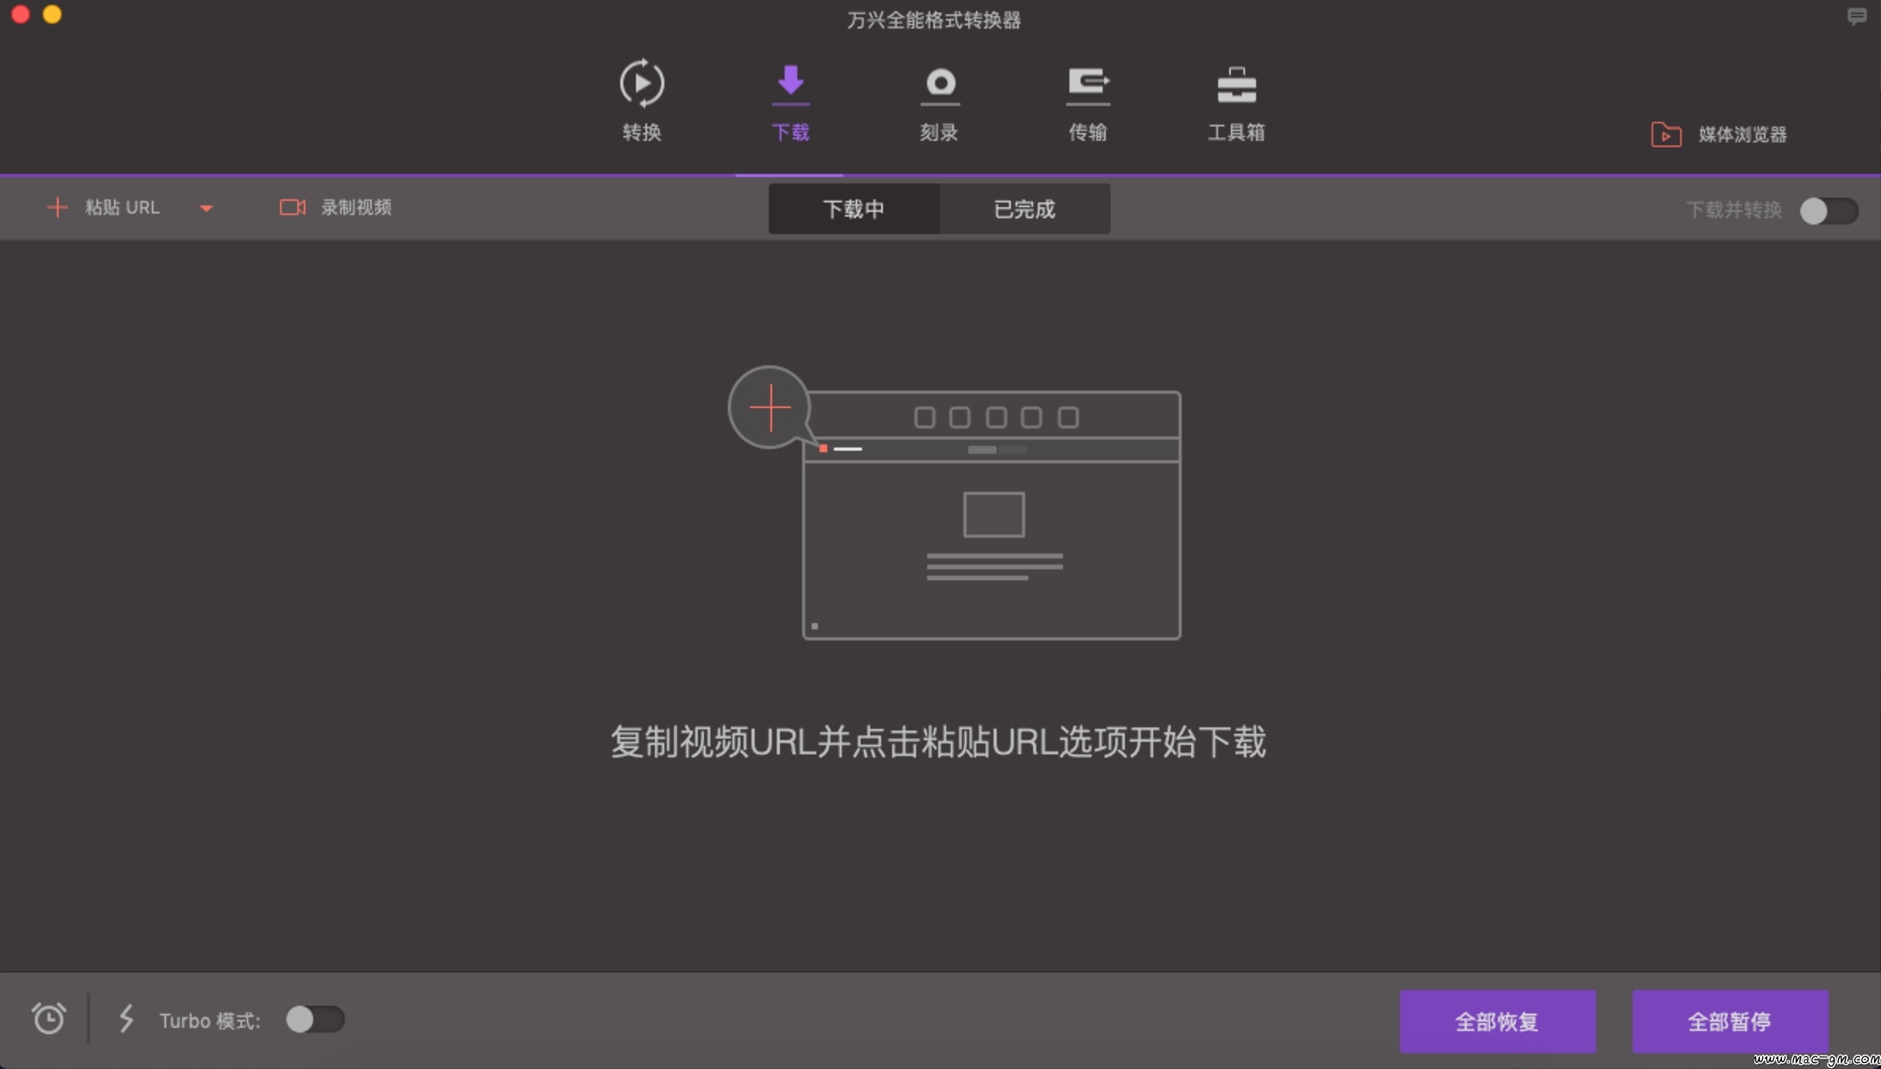The image size is (1881, 1069).
Task: Click the 复制视频URL并点击粘贴URL选项开始下载 hint text
Action: [x=938, y=742]
